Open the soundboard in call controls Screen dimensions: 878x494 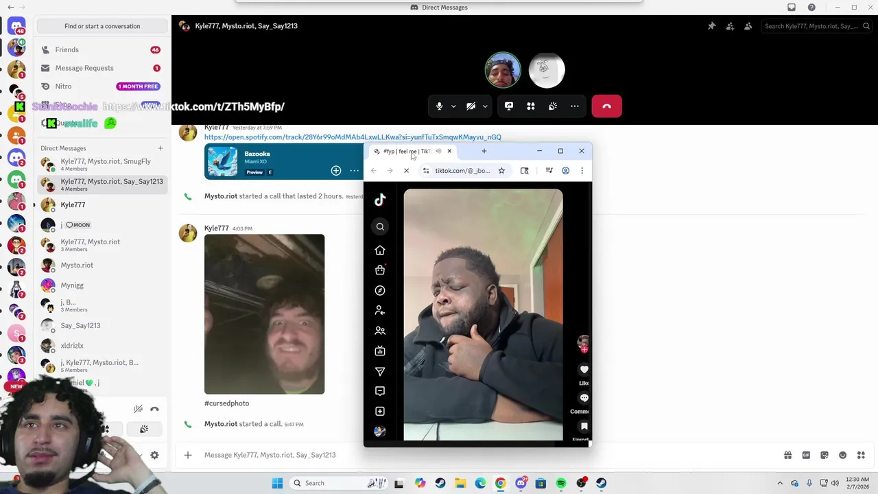tap(553, 106)
